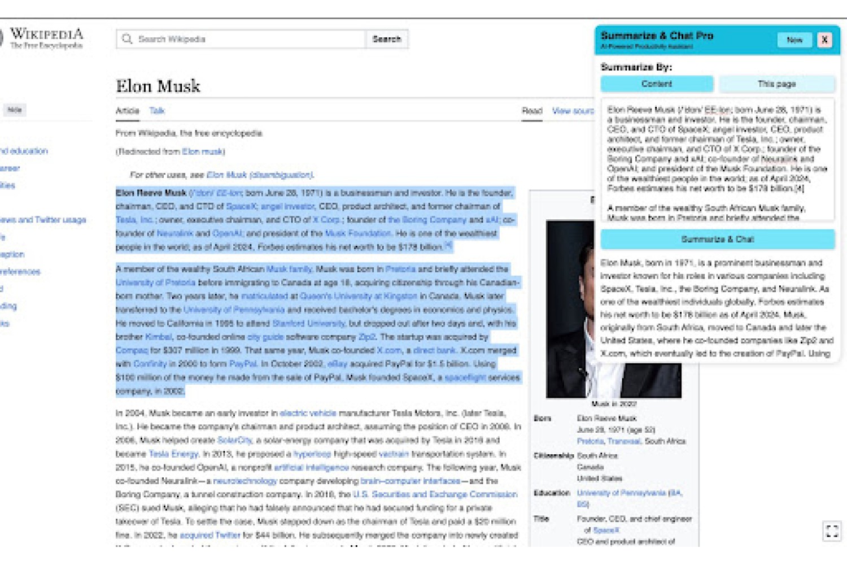Open the Boring Company link

(427, 220)
